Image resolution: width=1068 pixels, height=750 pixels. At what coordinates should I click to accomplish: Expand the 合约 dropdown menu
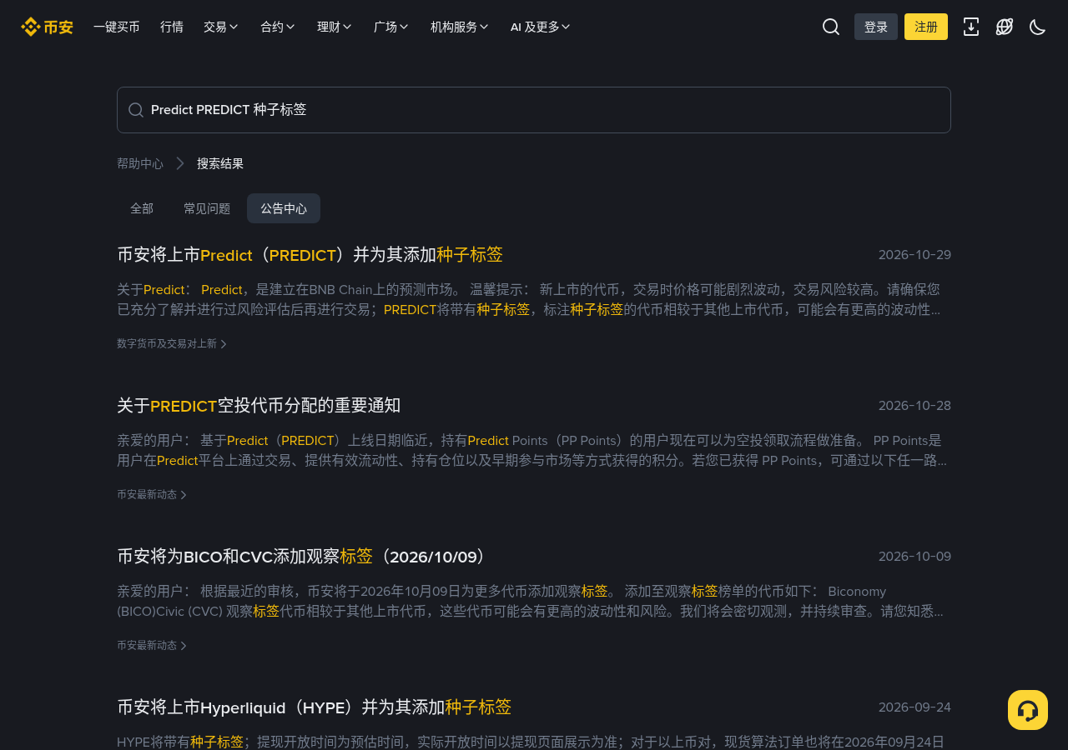tap(278, 27)
